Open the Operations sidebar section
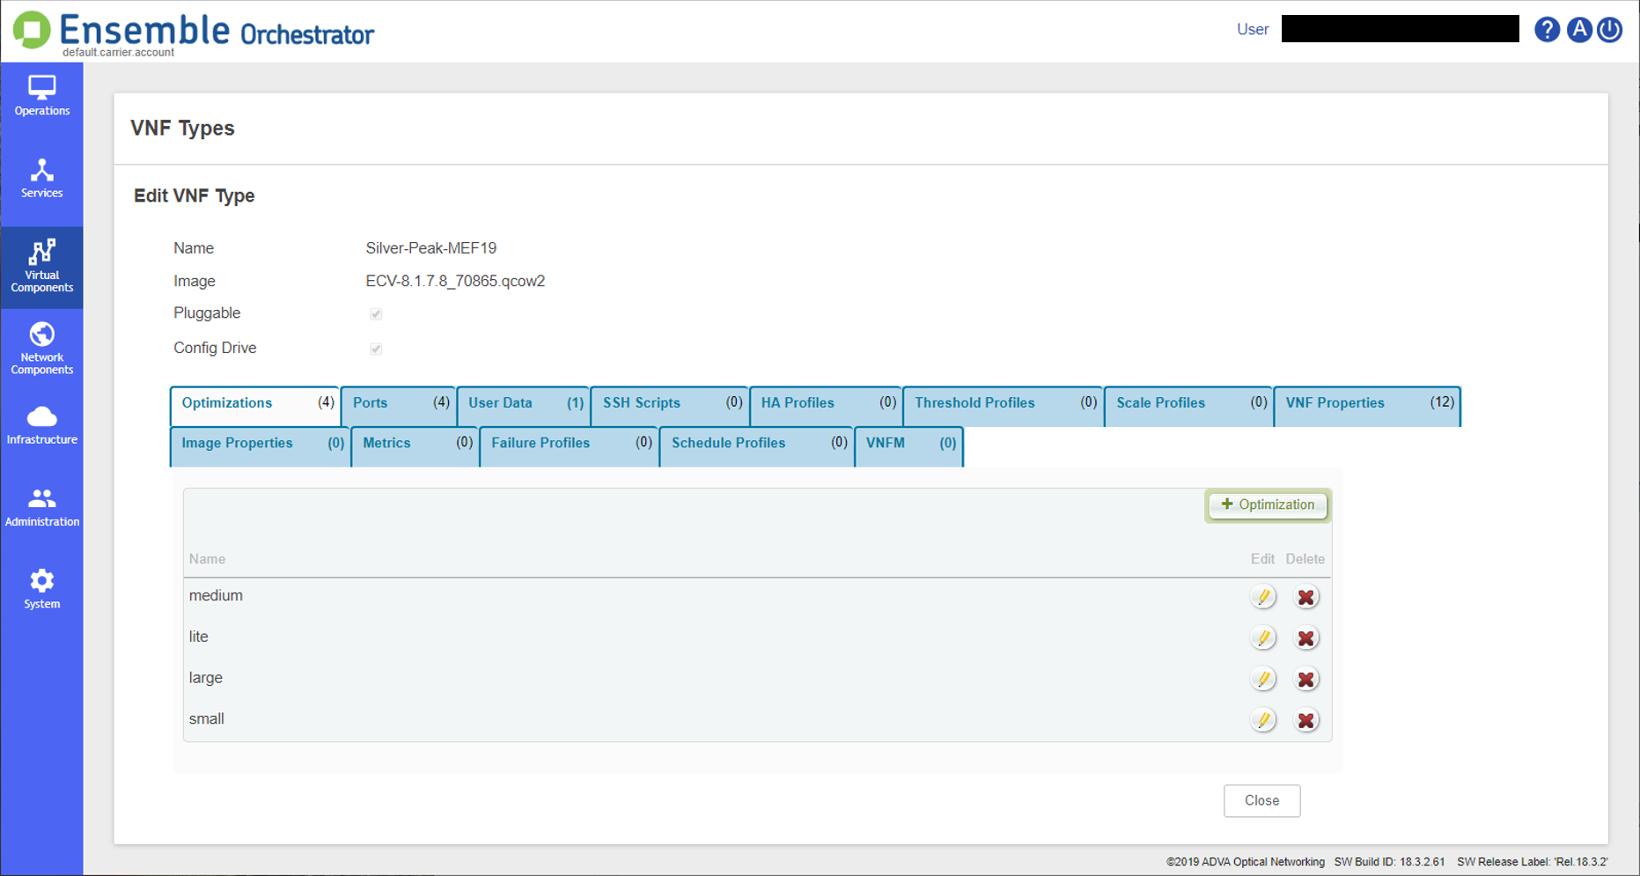 [41, 97]
